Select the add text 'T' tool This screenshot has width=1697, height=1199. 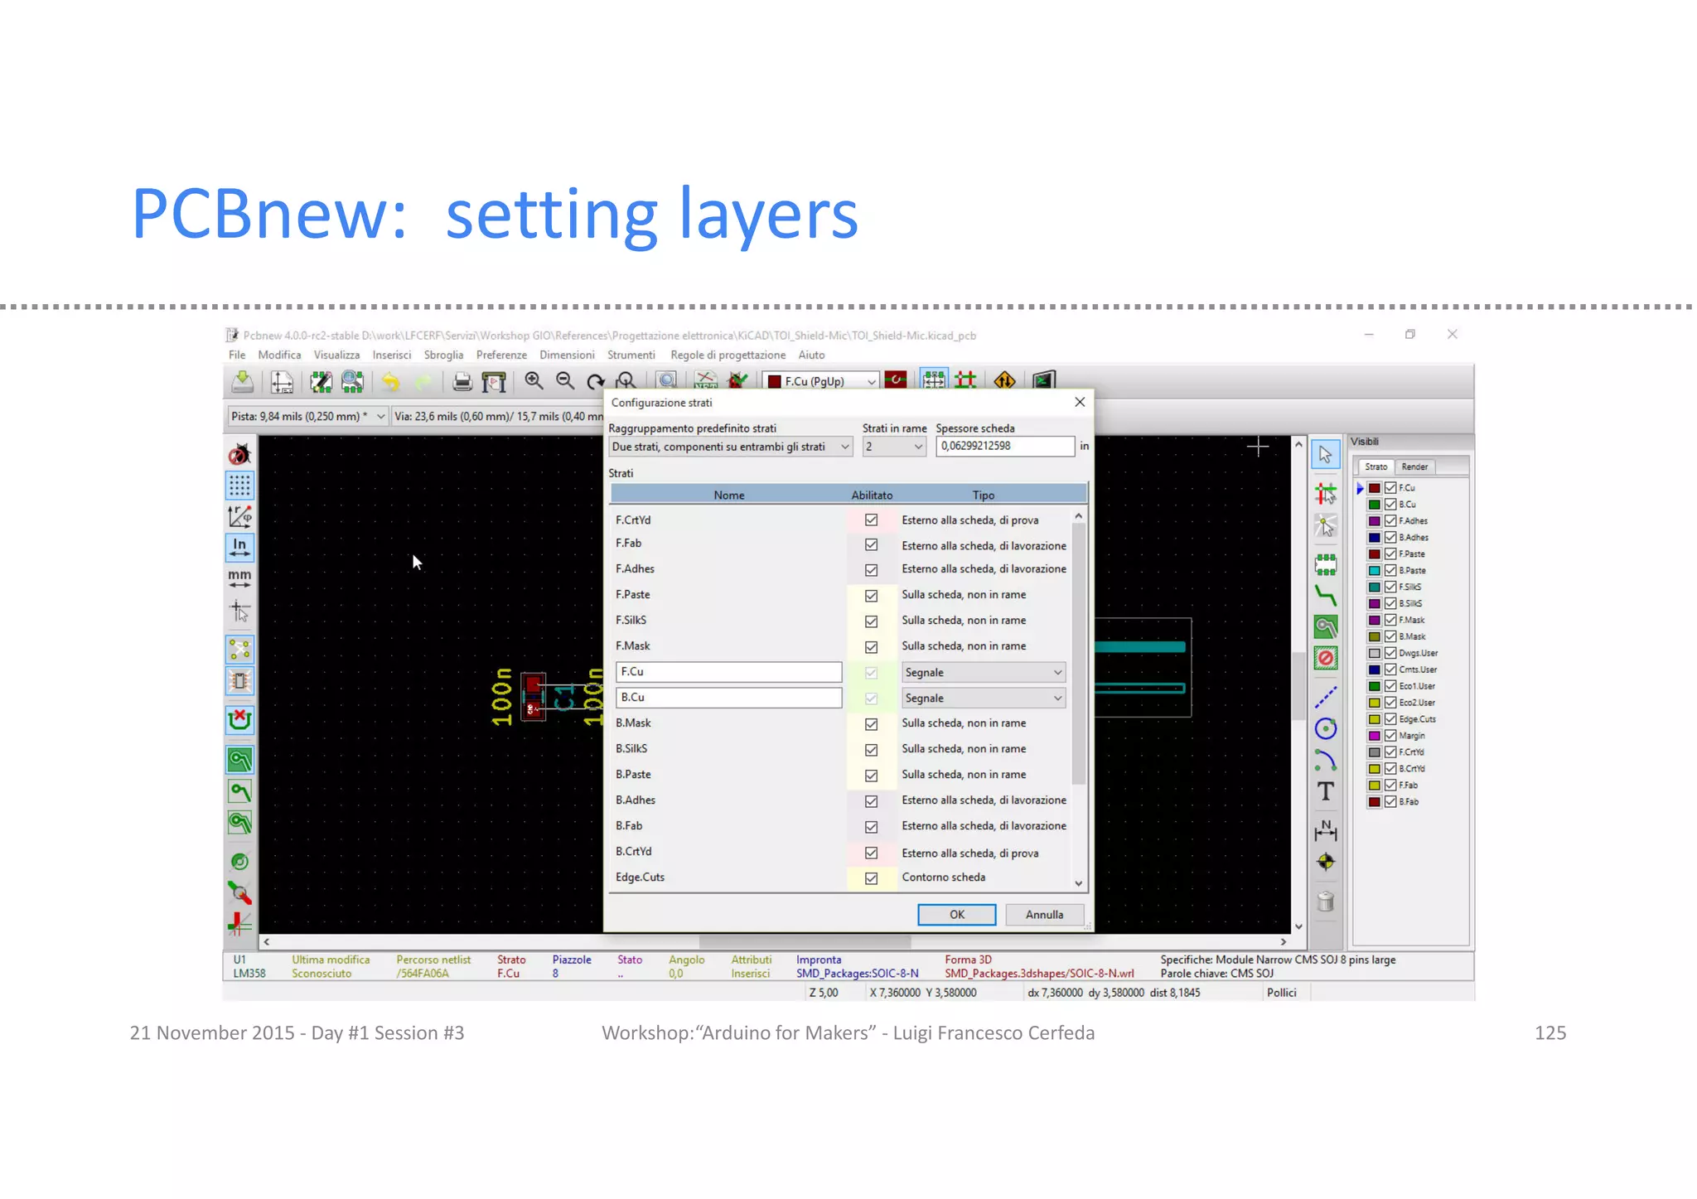[1325, 791]
